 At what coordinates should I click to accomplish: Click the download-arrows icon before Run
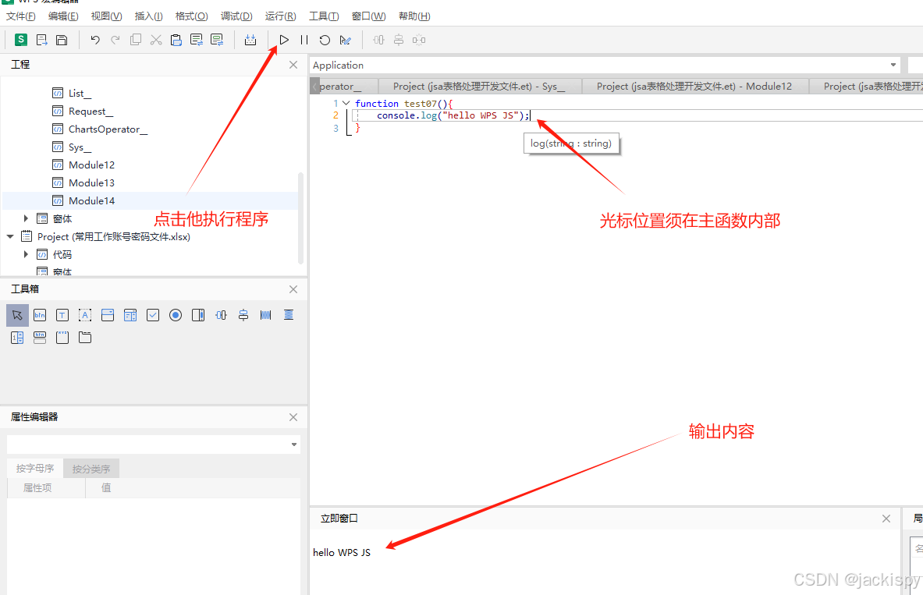click(x=250, y=40)
